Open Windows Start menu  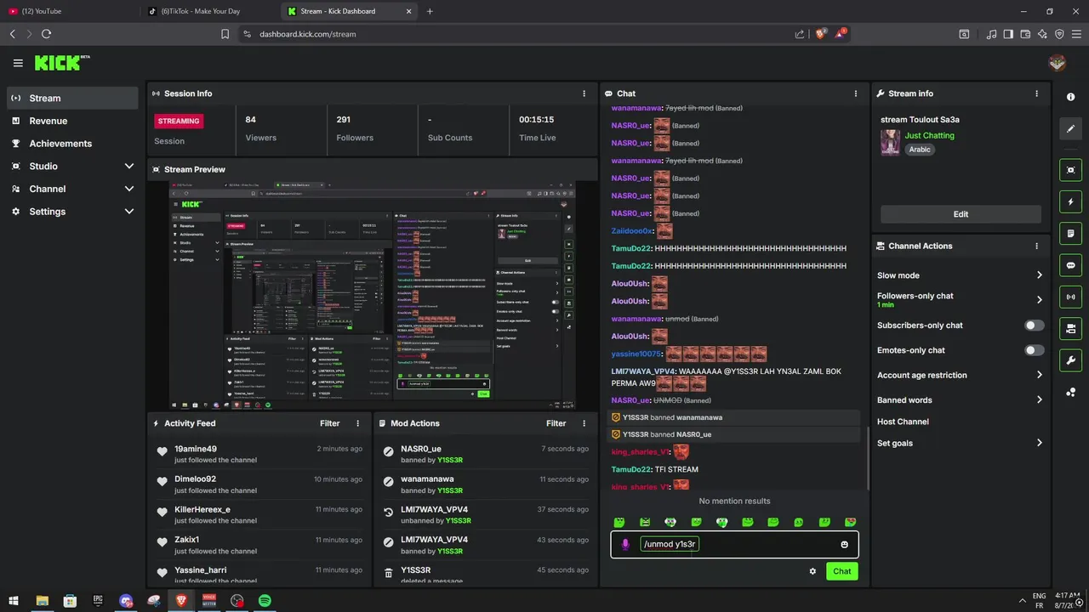(x=14, y=600)
